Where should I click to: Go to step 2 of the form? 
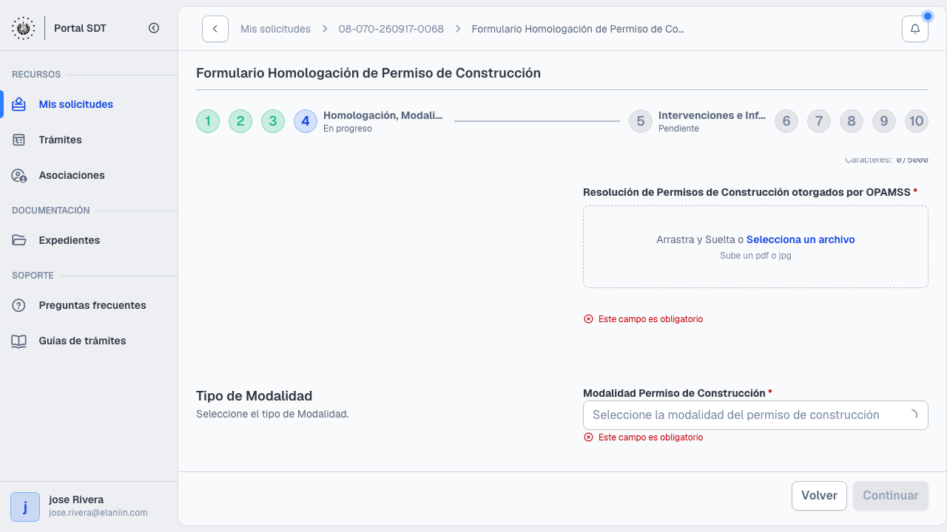[240, 121]
